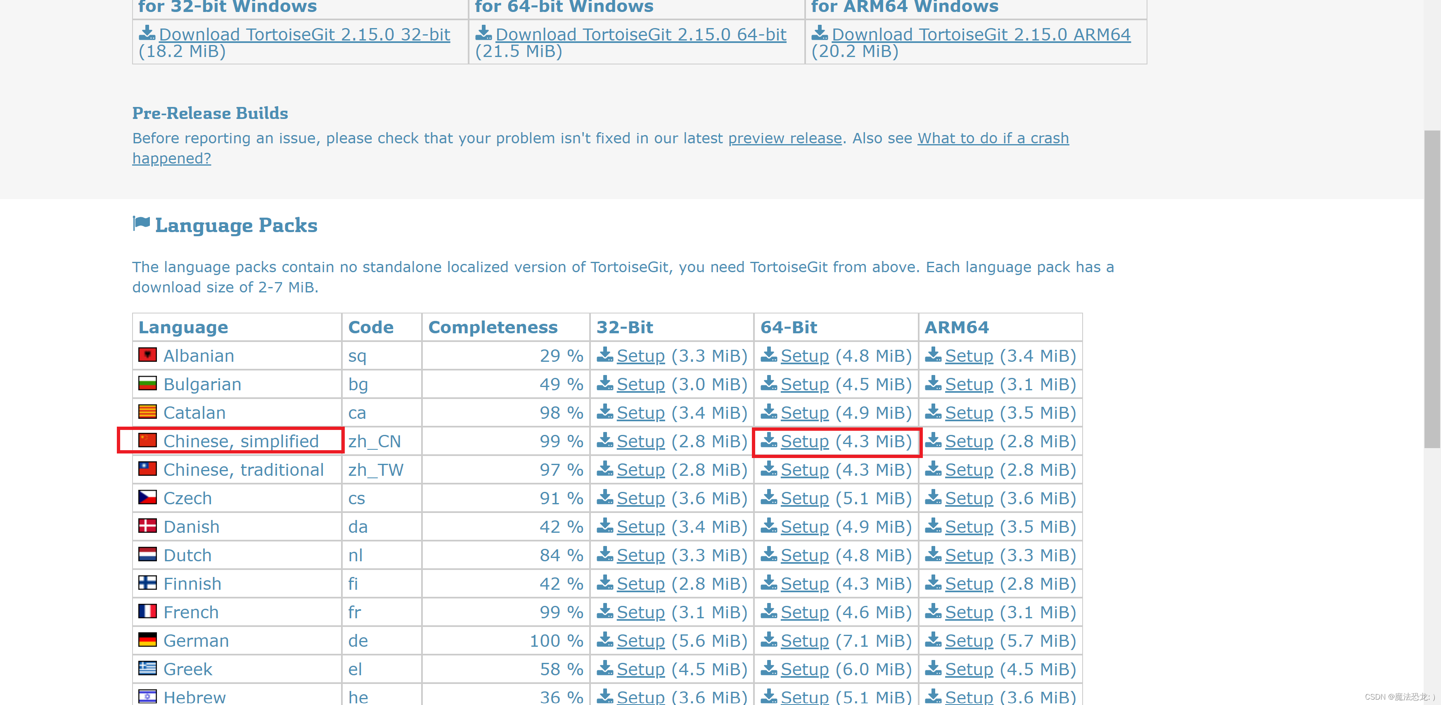Click download icon for TortoiseGit 64-bit
This screenshot has width=1441, height=705.
pyautogui.click(x=484, y=33)
